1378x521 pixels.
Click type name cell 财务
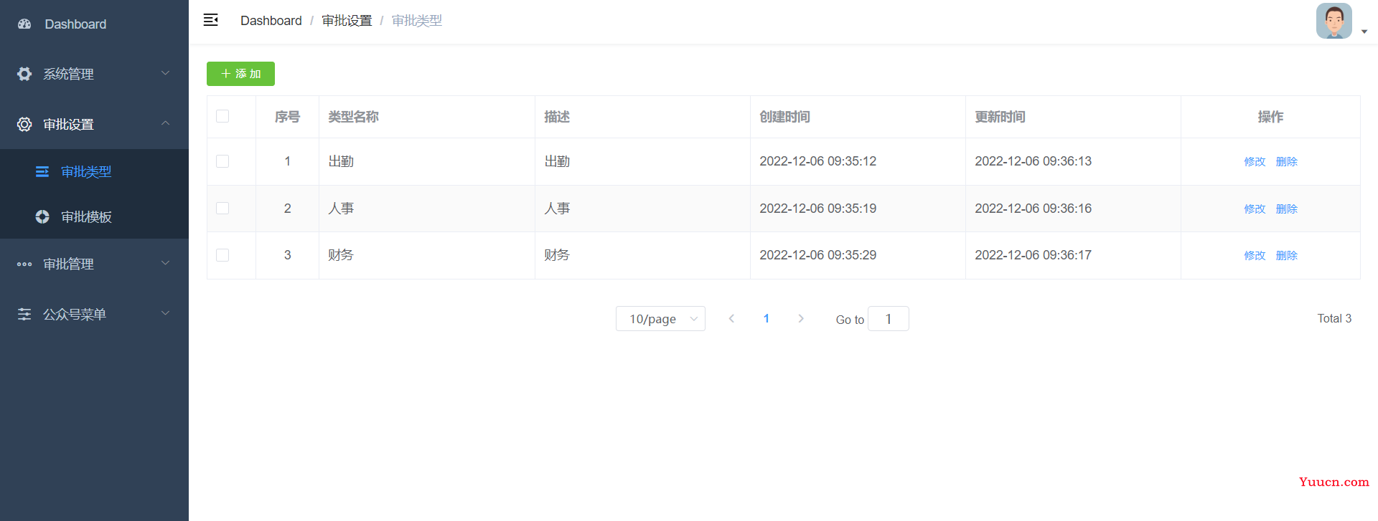[x=341, y=255]
